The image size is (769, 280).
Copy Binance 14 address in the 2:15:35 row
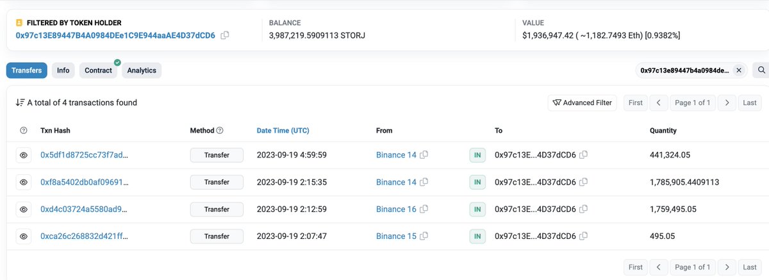point(424,183)
